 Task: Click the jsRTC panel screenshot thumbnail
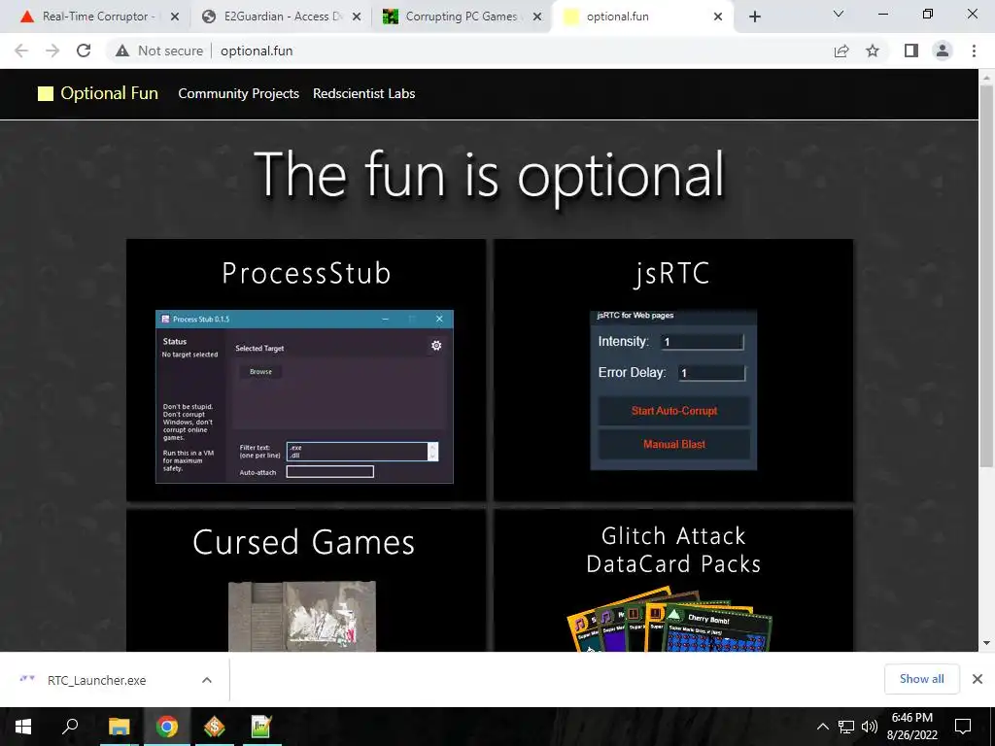click(x=673, y=390)
